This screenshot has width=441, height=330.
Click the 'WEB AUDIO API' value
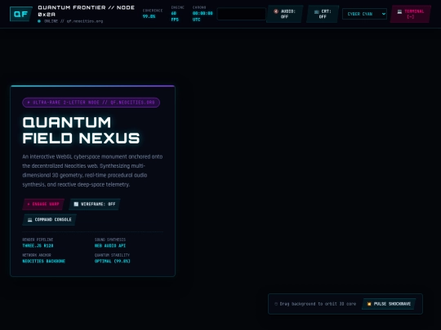(110, 246)
